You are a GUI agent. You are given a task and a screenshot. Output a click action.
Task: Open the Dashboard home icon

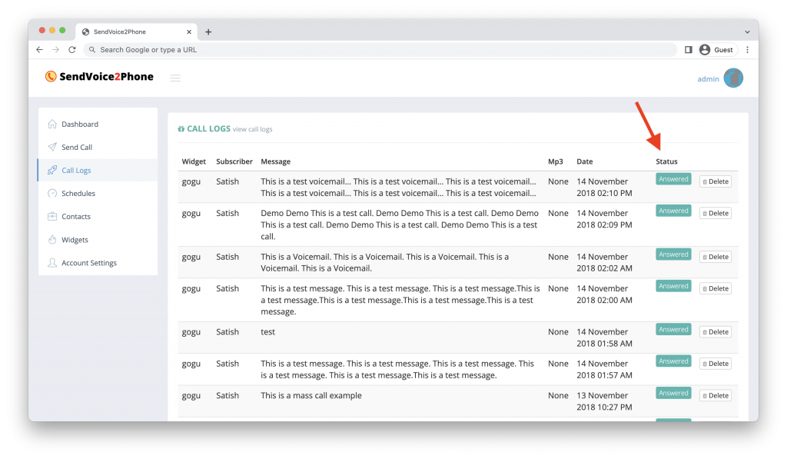click(52, 124)
